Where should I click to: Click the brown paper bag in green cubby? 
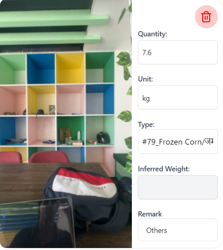point(65,134)
